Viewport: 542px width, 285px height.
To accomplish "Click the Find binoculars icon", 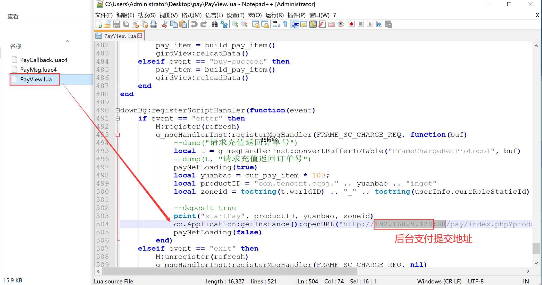I will pyautogui.click(x=215, y=24).
